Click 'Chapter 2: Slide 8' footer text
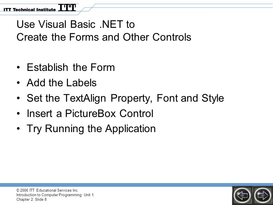The width and height of the screenshot is (273, 205). click(x=32, y=199)
